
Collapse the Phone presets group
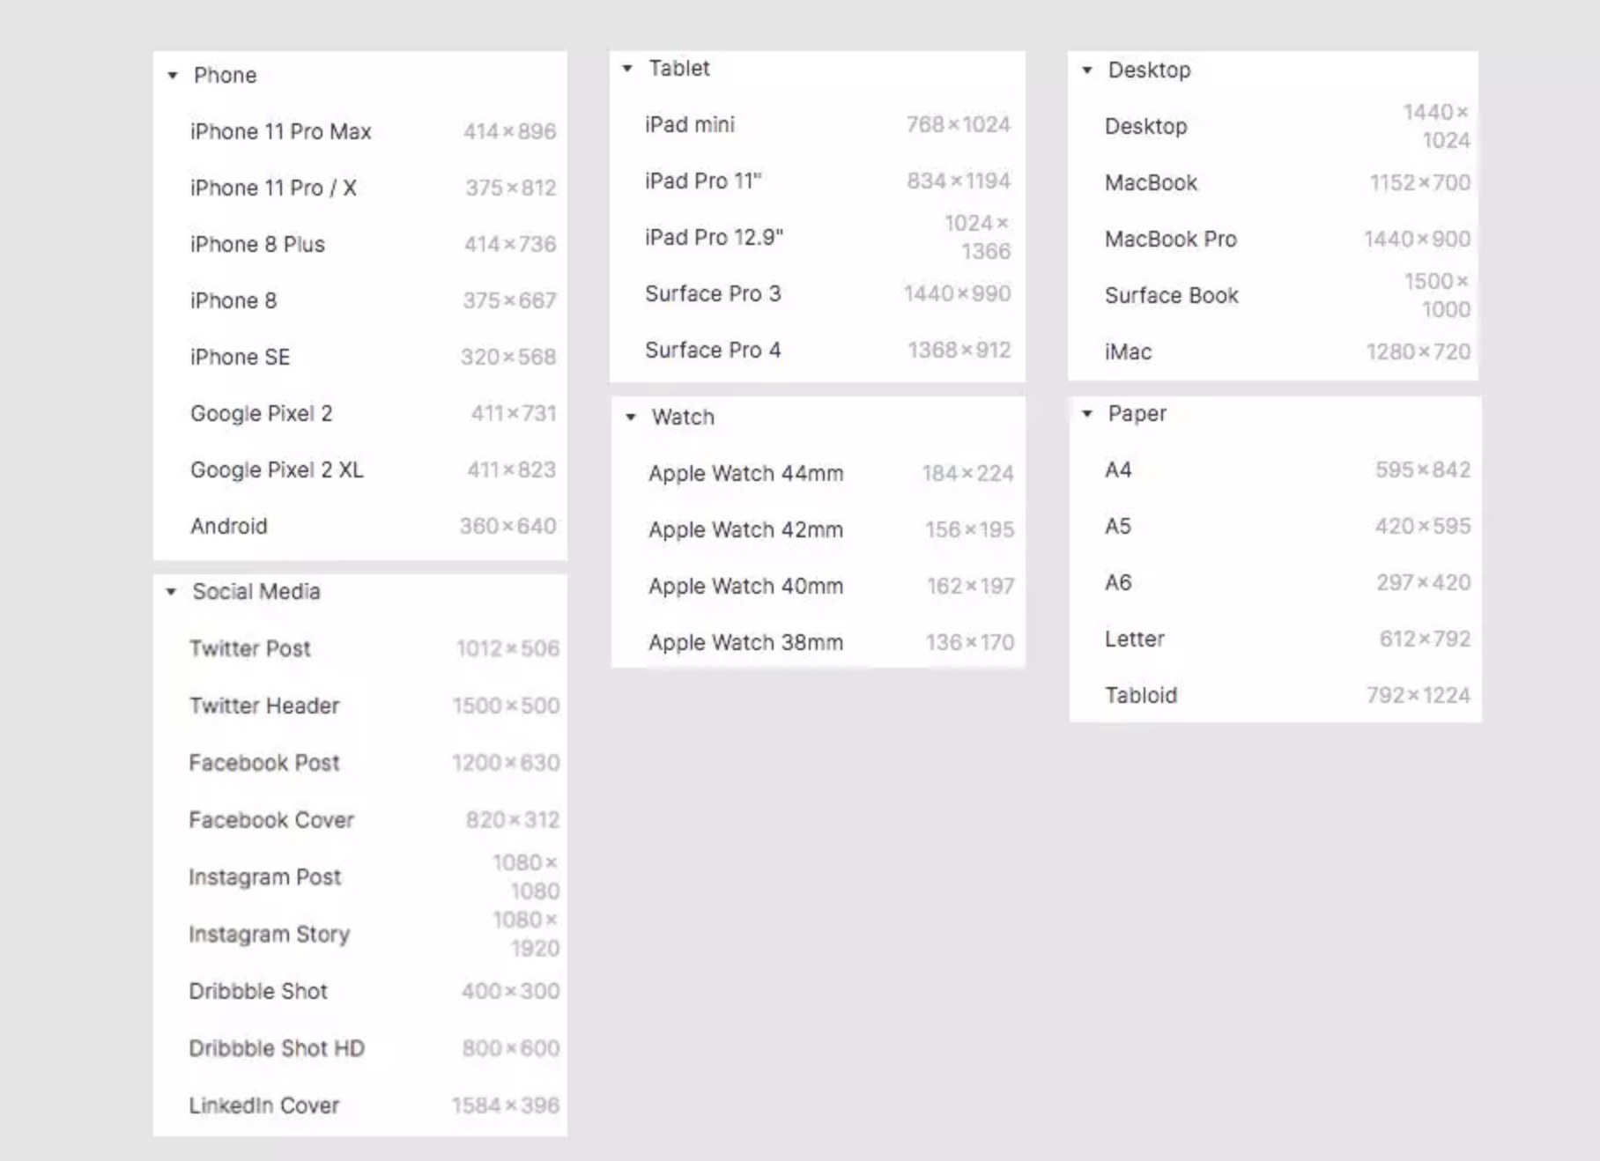click(x=173, y=76)
